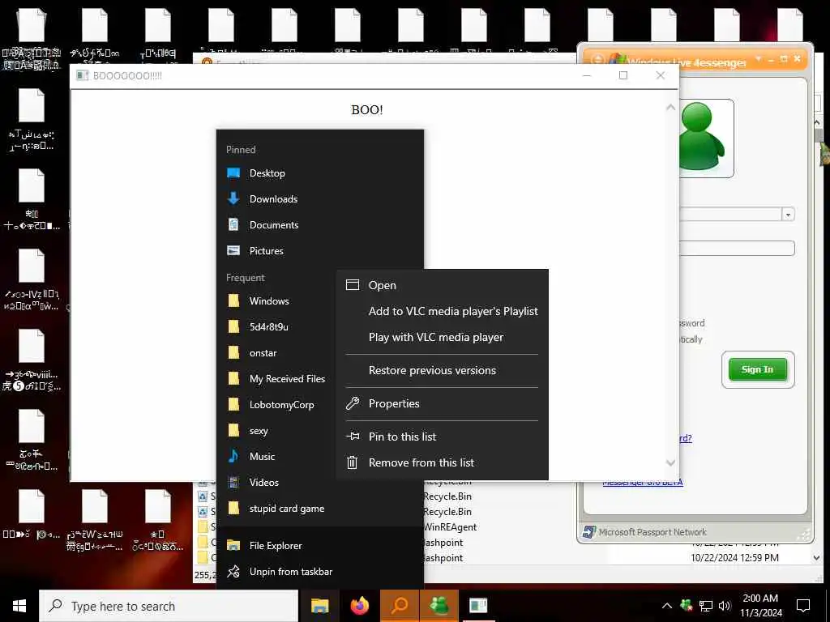Click the orange magnifier taskbar app
830x622 pixels.
400,606
